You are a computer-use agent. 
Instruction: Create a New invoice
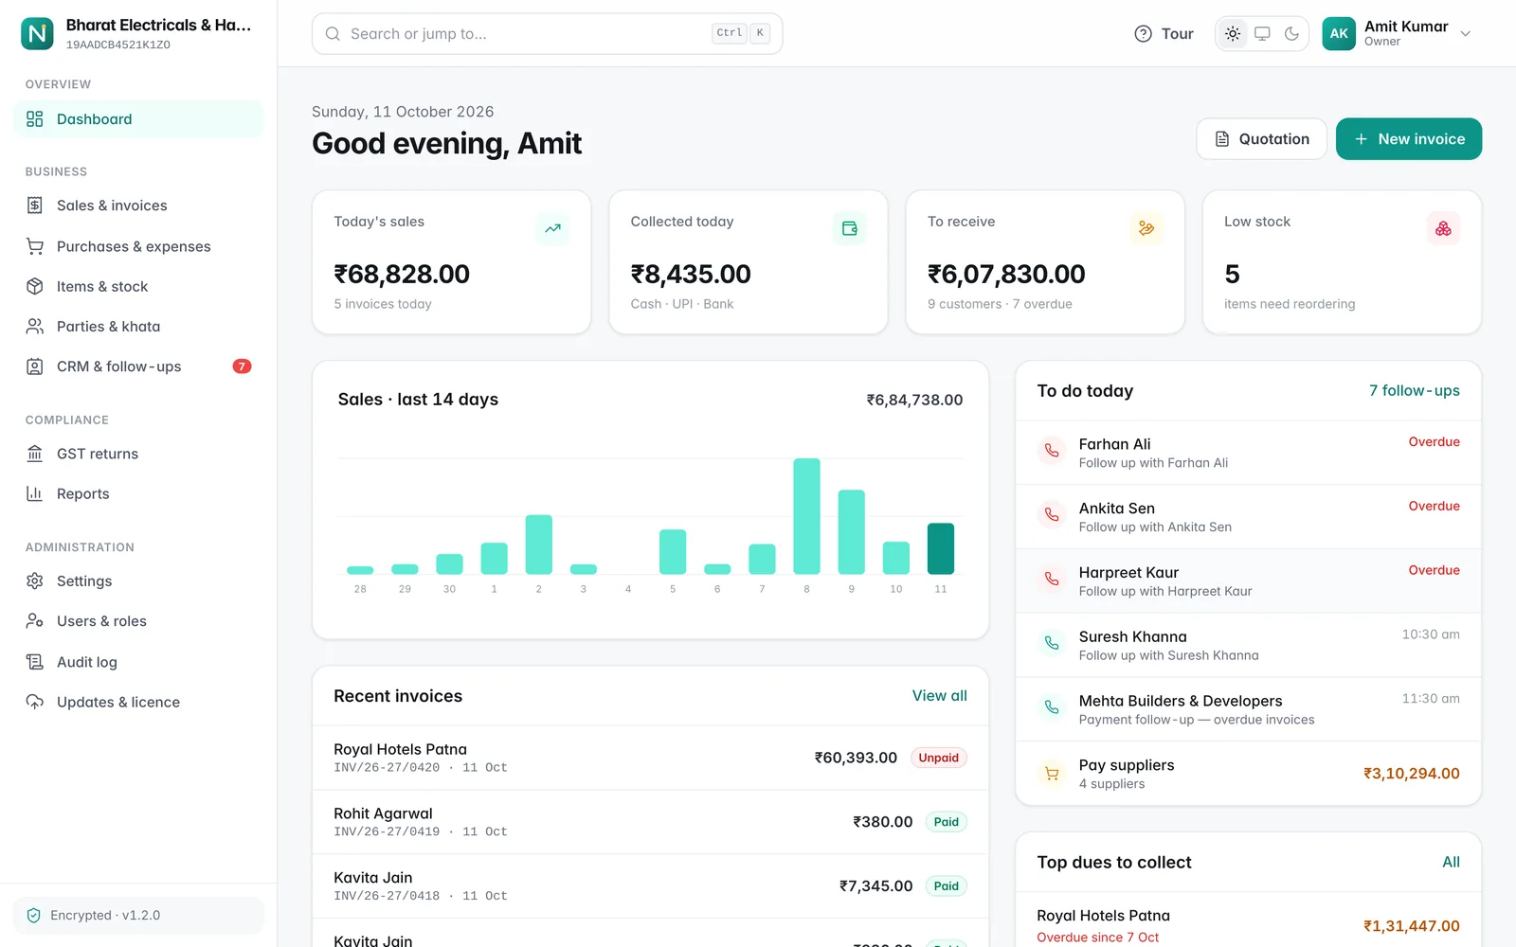(1409, 139)
